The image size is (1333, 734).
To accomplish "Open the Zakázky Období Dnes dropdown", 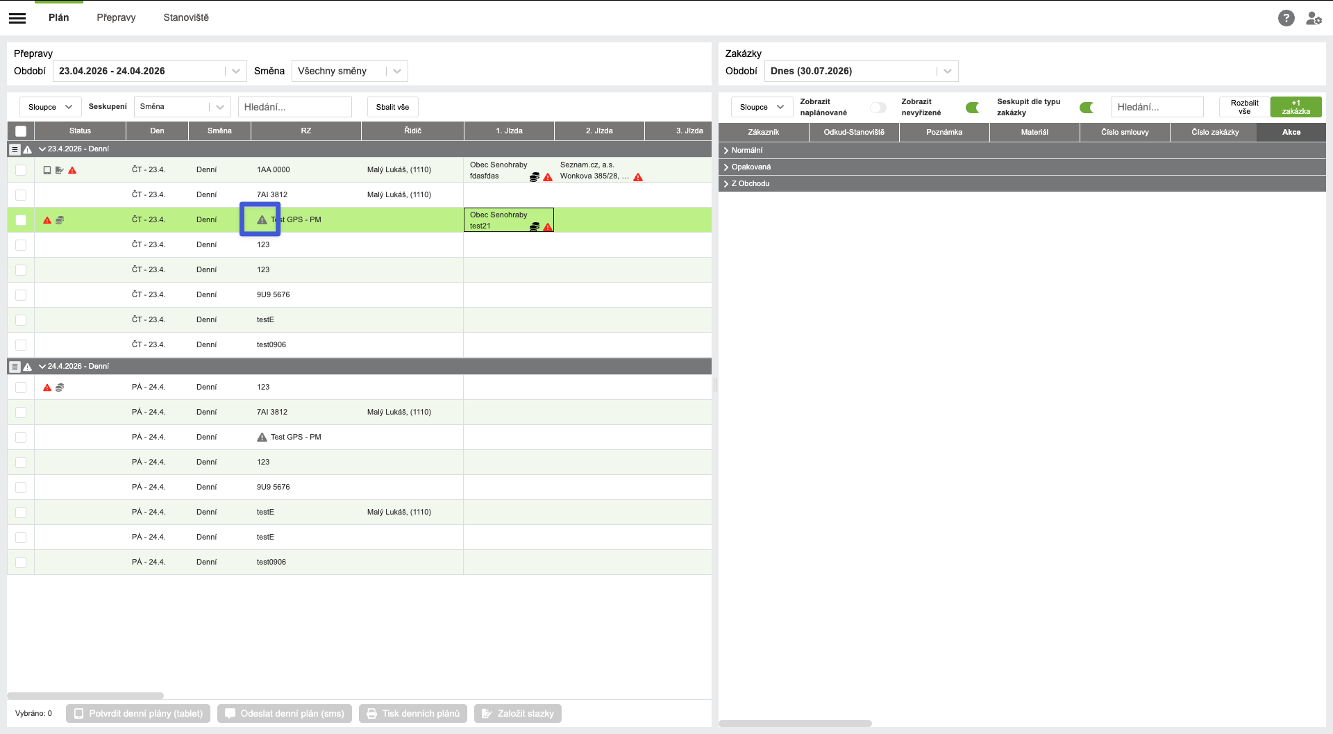I will 861,71.
